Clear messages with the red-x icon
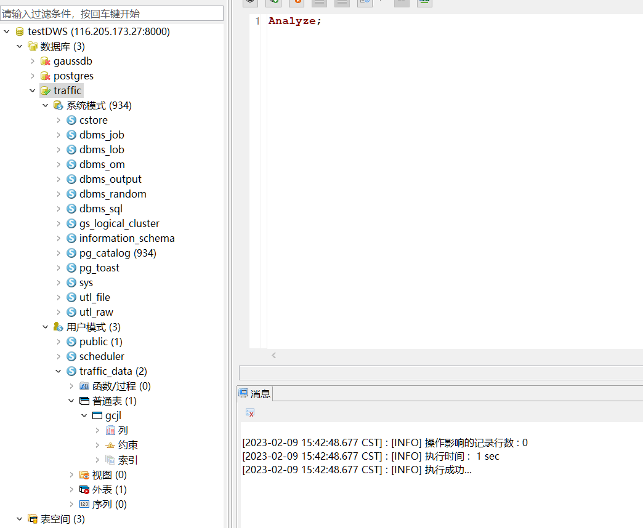 point(249,412)
